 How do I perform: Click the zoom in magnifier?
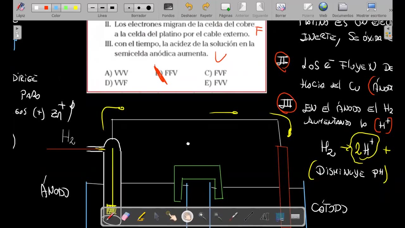coord(202,217)
